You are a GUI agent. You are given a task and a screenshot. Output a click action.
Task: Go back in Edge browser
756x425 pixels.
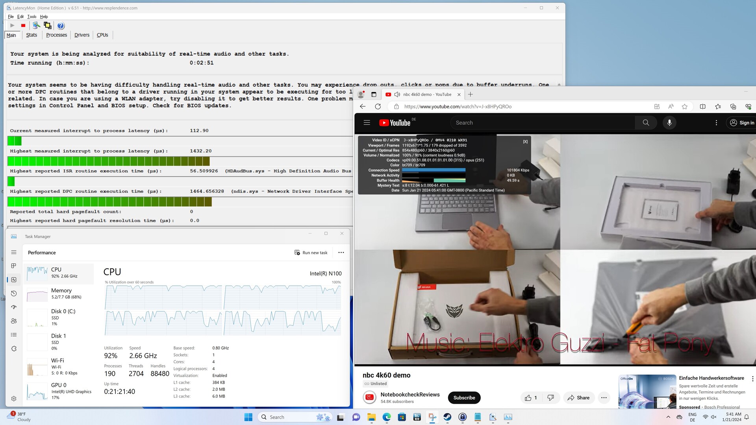[x=363, y=107]
